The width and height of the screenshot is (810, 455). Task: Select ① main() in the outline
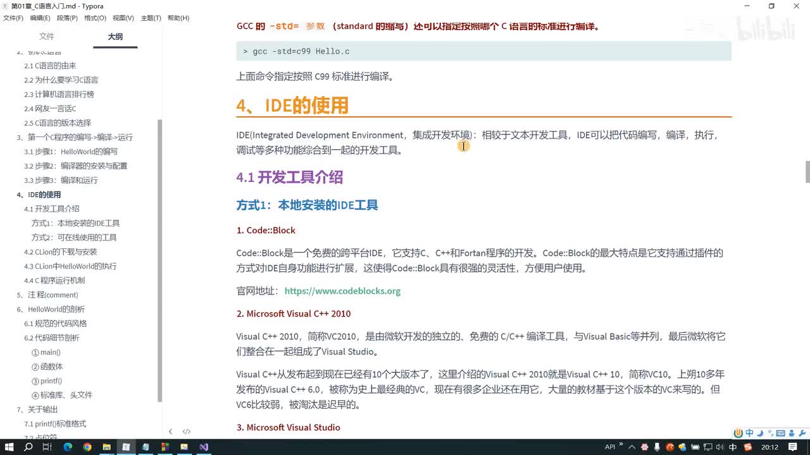[46, 352]
